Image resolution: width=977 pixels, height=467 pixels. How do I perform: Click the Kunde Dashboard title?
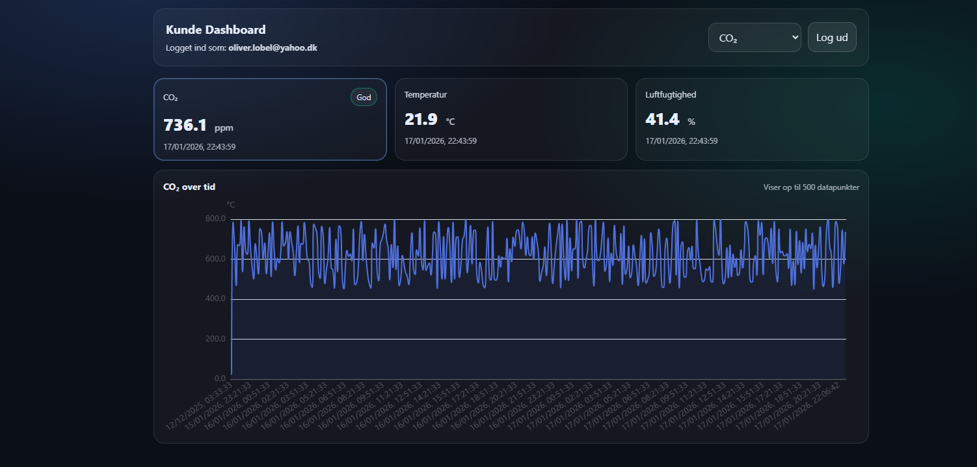click(215, 30)
